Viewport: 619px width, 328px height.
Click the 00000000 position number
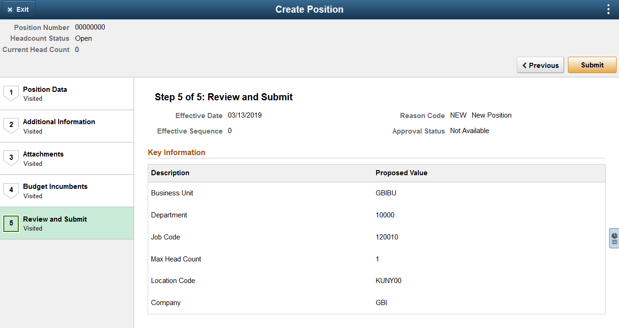point(90,27)
